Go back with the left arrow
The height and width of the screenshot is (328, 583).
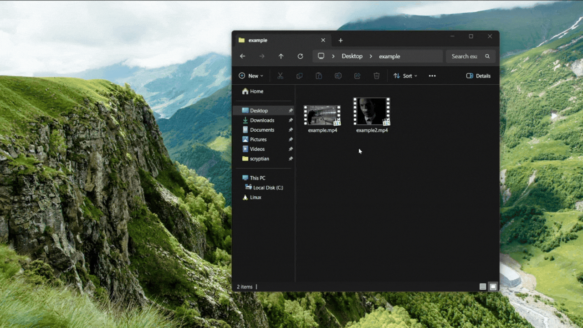coord(243,56)
